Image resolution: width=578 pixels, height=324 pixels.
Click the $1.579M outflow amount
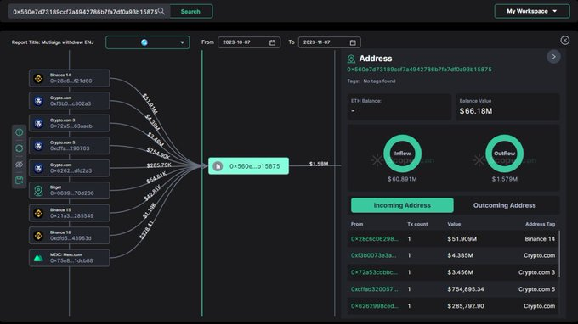point(504,179)
